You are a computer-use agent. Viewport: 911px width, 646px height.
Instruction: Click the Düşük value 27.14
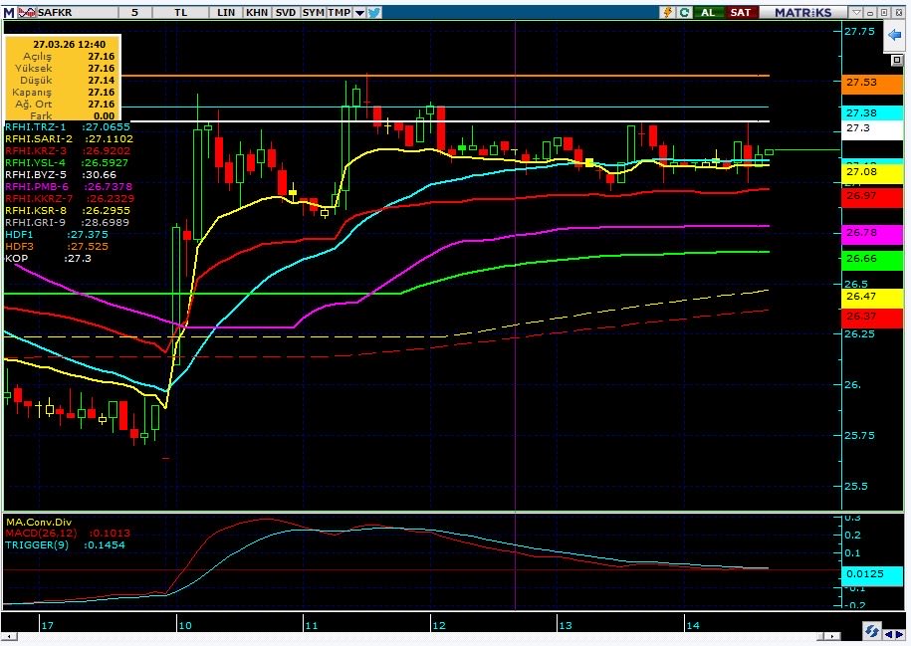(102, 81)
